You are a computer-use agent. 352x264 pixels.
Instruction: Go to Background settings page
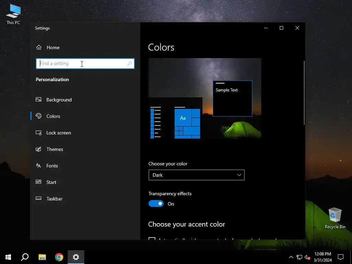85,100
